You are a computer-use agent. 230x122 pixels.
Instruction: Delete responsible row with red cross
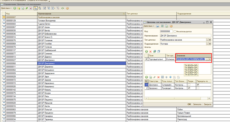click(x=158, y=77)
